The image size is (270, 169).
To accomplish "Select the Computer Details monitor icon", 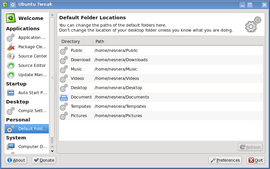I will coord(11,147).
